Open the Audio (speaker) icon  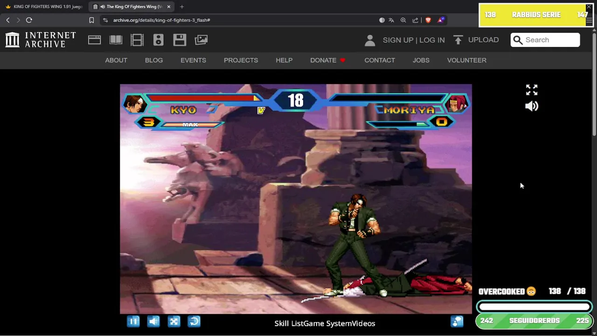[x=159, y=40]
